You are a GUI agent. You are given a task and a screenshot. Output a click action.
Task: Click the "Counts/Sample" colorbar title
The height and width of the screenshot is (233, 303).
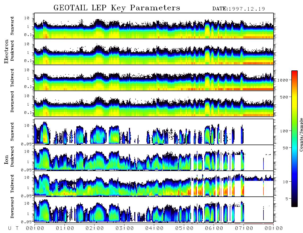tap(301, 135)
